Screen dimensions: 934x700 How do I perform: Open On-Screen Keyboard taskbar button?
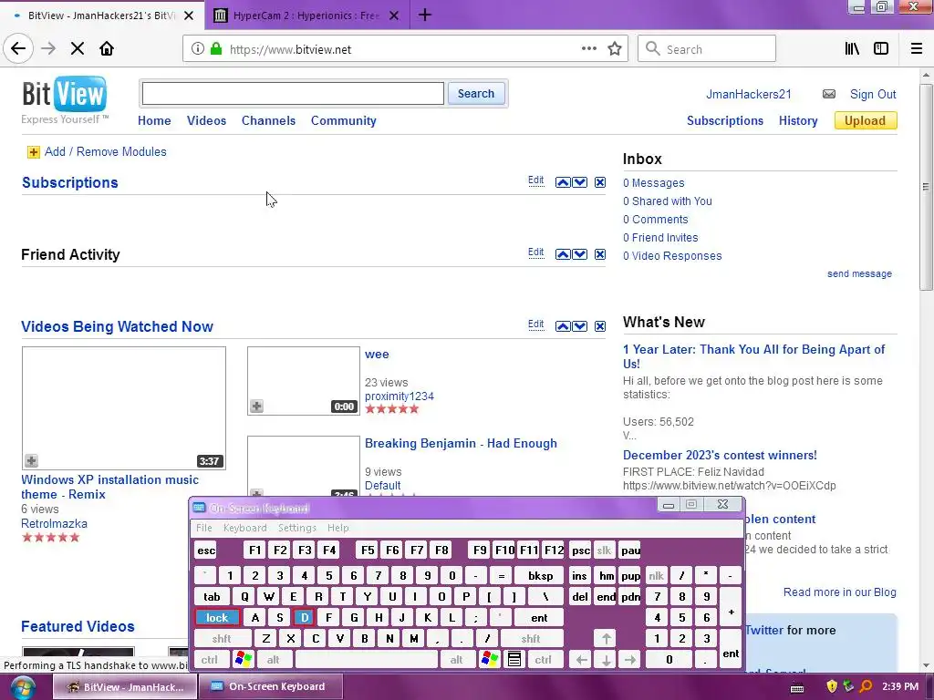[x=271, y=686]
